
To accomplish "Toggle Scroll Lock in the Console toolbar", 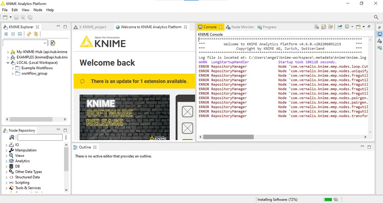I will point(324,27).
